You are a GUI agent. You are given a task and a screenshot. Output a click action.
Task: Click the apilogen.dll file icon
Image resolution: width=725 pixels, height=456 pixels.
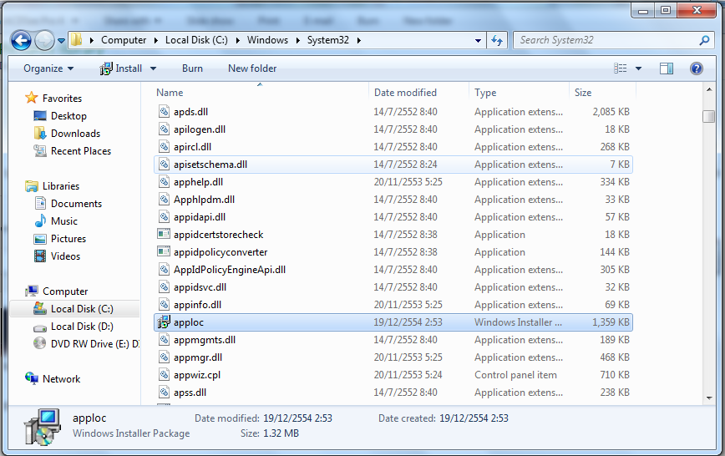pos(164,129)
